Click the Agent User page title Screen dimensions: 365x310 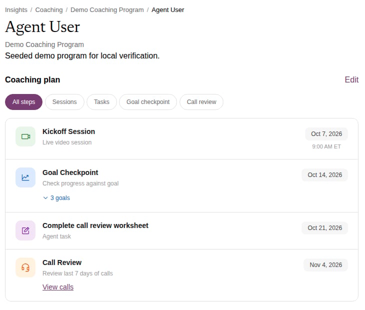[42, 27]
